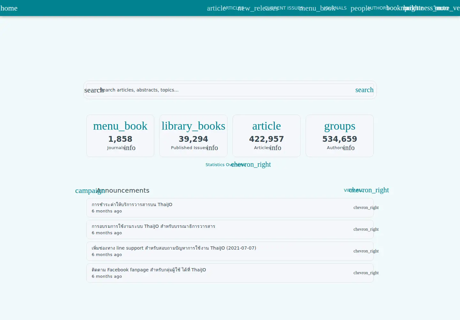Select the journals count 1,858
460x320 pixels.
pos(120,139)
